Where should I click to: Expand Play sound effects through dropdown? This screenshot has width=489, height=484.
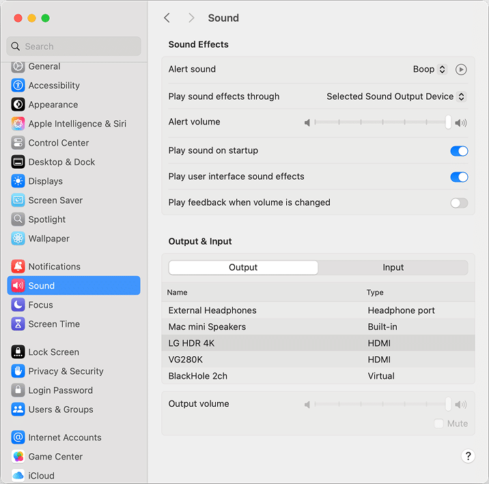[x=395, y=96]
